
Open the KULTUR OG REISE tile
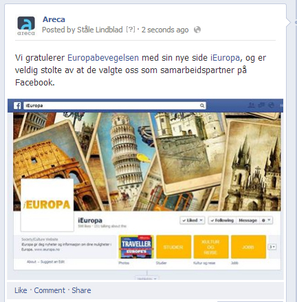coord(211,247)
